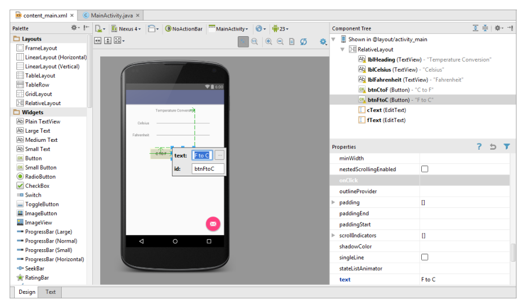The height and width of the screenshot is (308, 526).
Task: Open the Nexus 4 device dropdown
Action: point(126,29)
